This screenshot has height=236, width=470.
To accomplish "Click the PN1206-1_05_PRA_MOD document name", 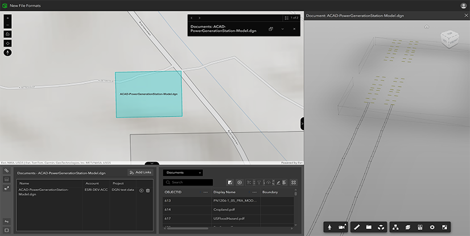I will [234, 201].
